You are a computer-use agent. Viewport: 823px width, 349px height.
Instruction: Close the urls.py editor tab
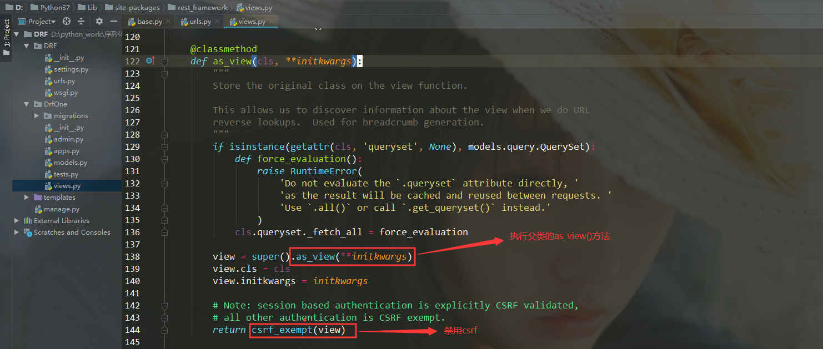216,22
